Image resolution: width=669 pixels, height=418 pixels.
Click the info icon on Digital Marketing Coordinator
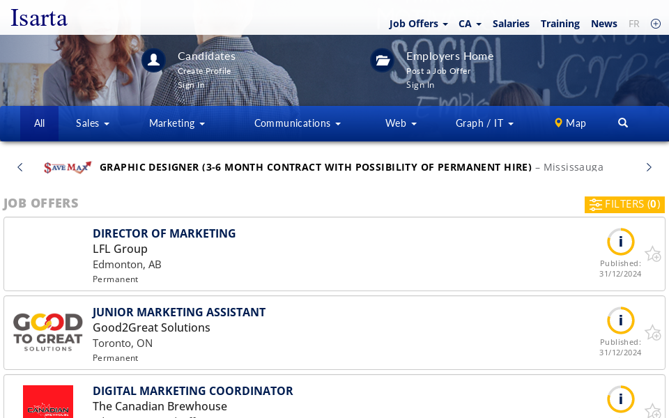(x=621, y=399)
